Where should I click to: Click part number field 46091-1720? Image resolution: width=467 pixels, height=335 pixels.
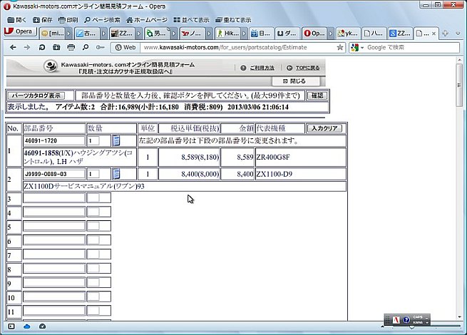coord(54,140)
